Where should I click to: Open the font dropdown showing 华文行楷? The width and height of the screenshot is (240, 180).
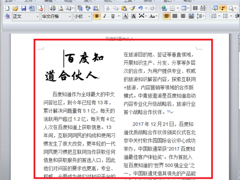point(56,16)
